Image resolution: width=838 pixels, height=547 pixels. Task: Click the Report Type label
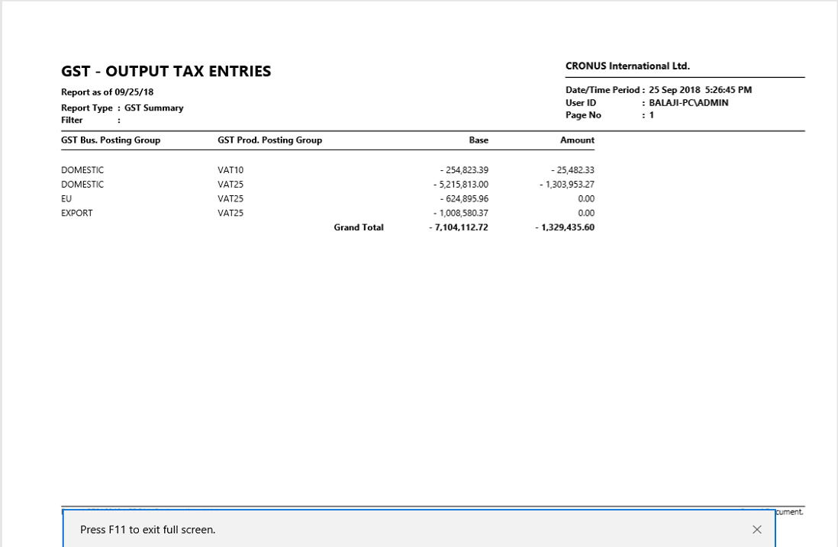[x=86, y=108]
